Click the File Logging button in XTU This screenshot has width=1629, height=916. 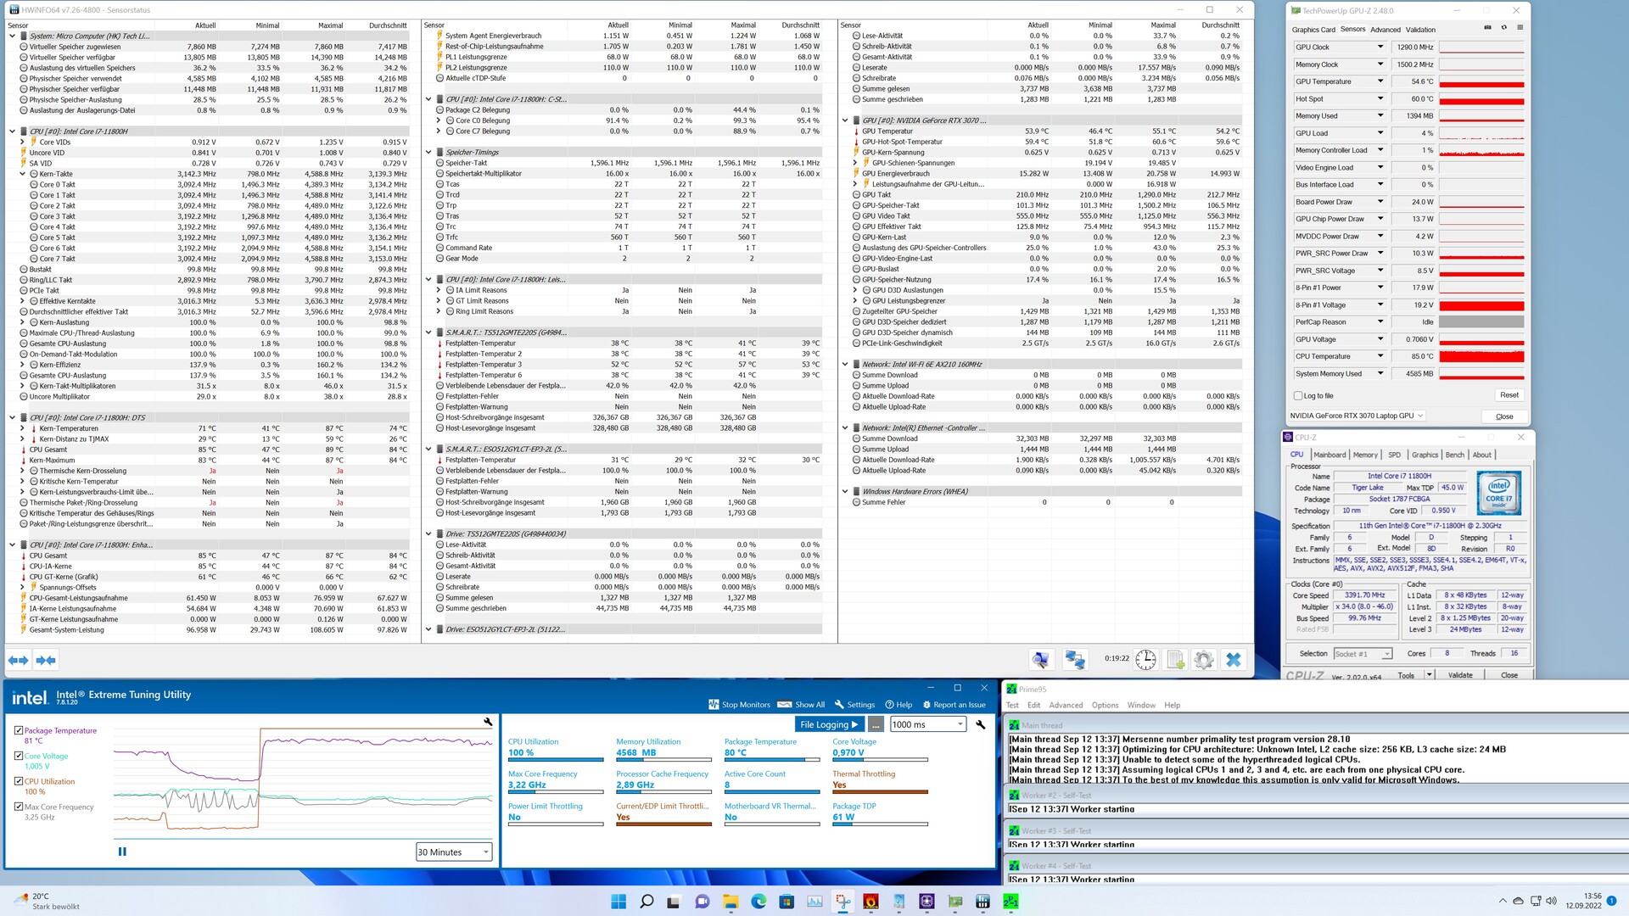click(830, 724)
